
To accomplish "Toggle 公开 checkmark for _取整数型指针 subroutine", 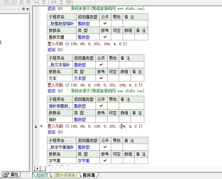I will pos(105,24).
